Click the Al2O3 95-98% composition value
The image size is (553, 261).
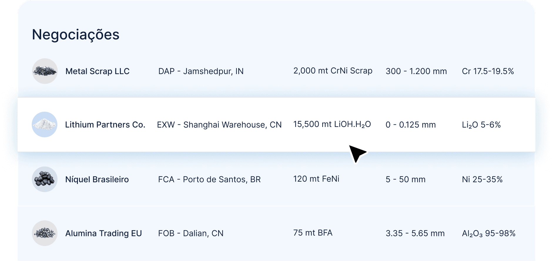click(x=489, y=234)
